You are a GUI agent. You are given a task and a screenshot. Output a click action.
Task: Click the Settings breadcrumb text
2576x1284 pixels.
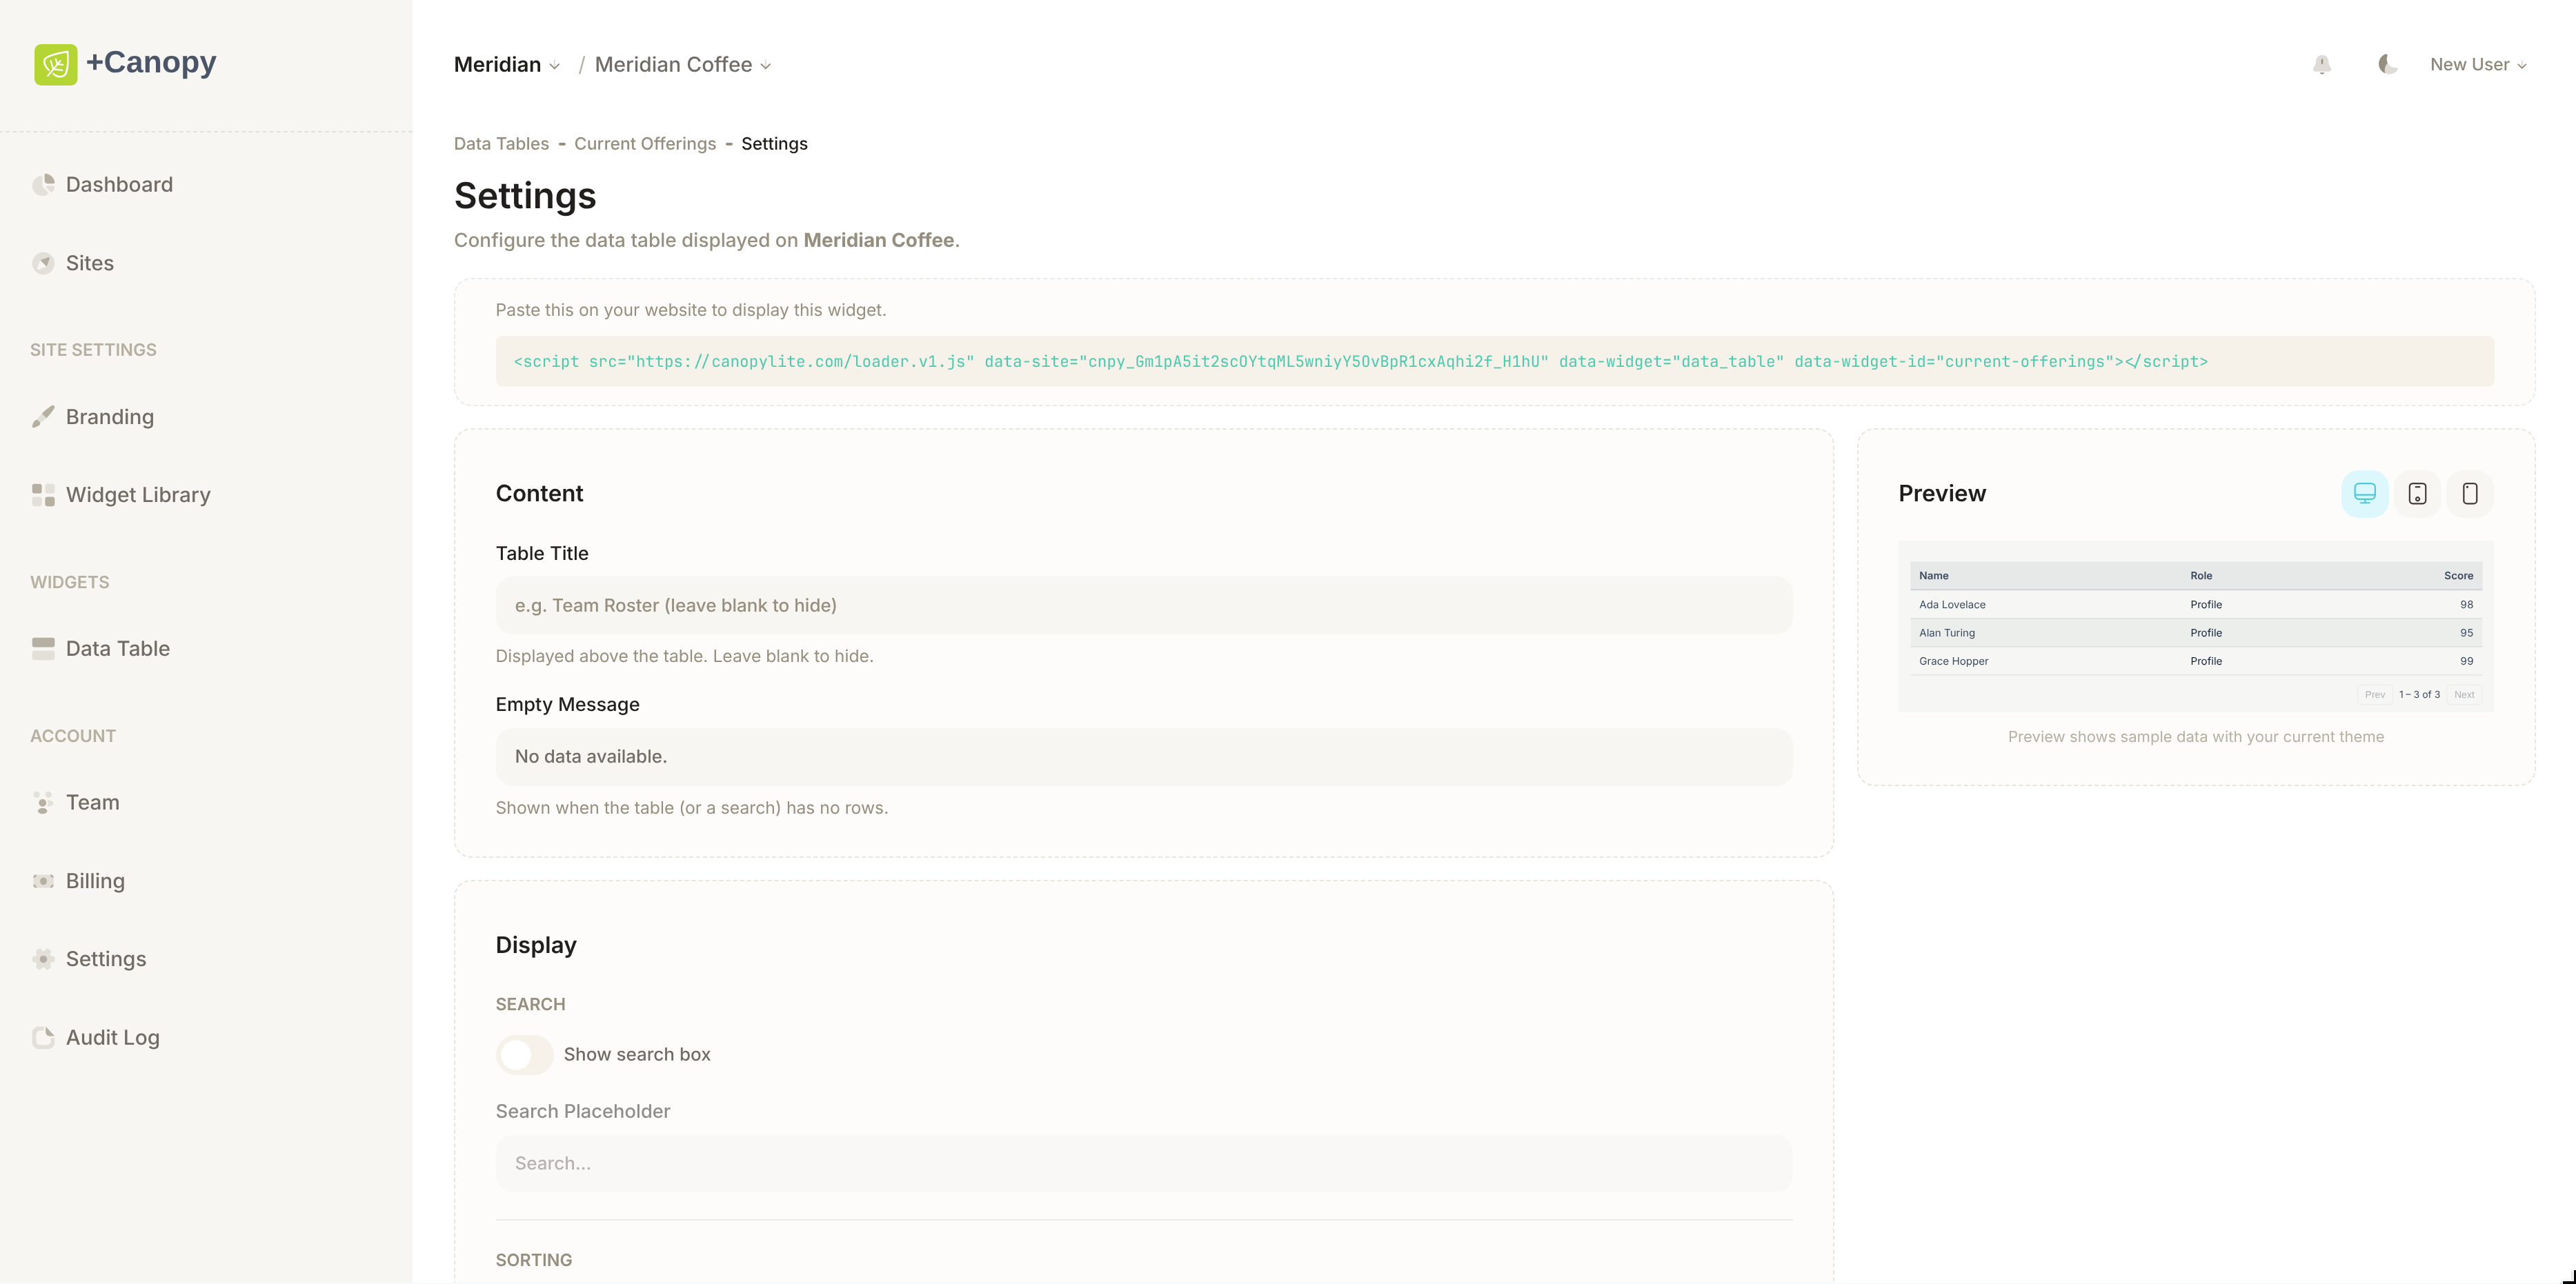point(774,144)
